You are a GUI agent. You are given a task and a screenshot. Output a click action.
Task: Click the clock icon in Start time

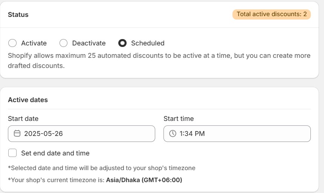point(173,134)
